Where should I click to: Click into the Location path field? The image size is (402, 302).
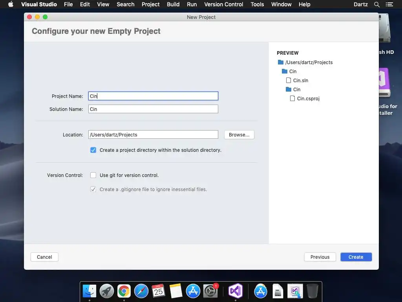click(153, 134)
